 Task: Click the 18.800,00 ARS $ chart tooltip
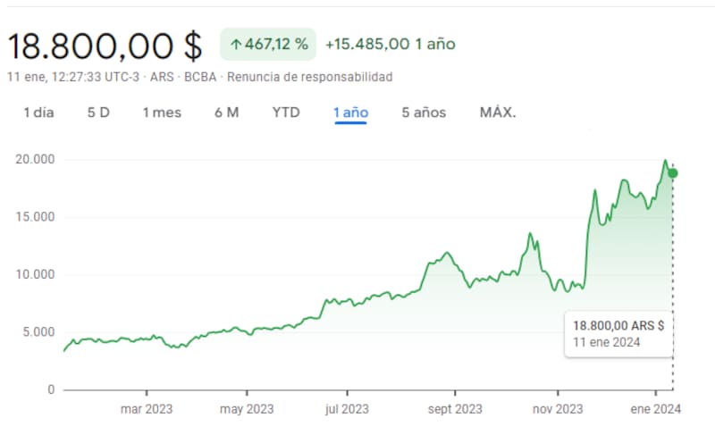[618, 334]
